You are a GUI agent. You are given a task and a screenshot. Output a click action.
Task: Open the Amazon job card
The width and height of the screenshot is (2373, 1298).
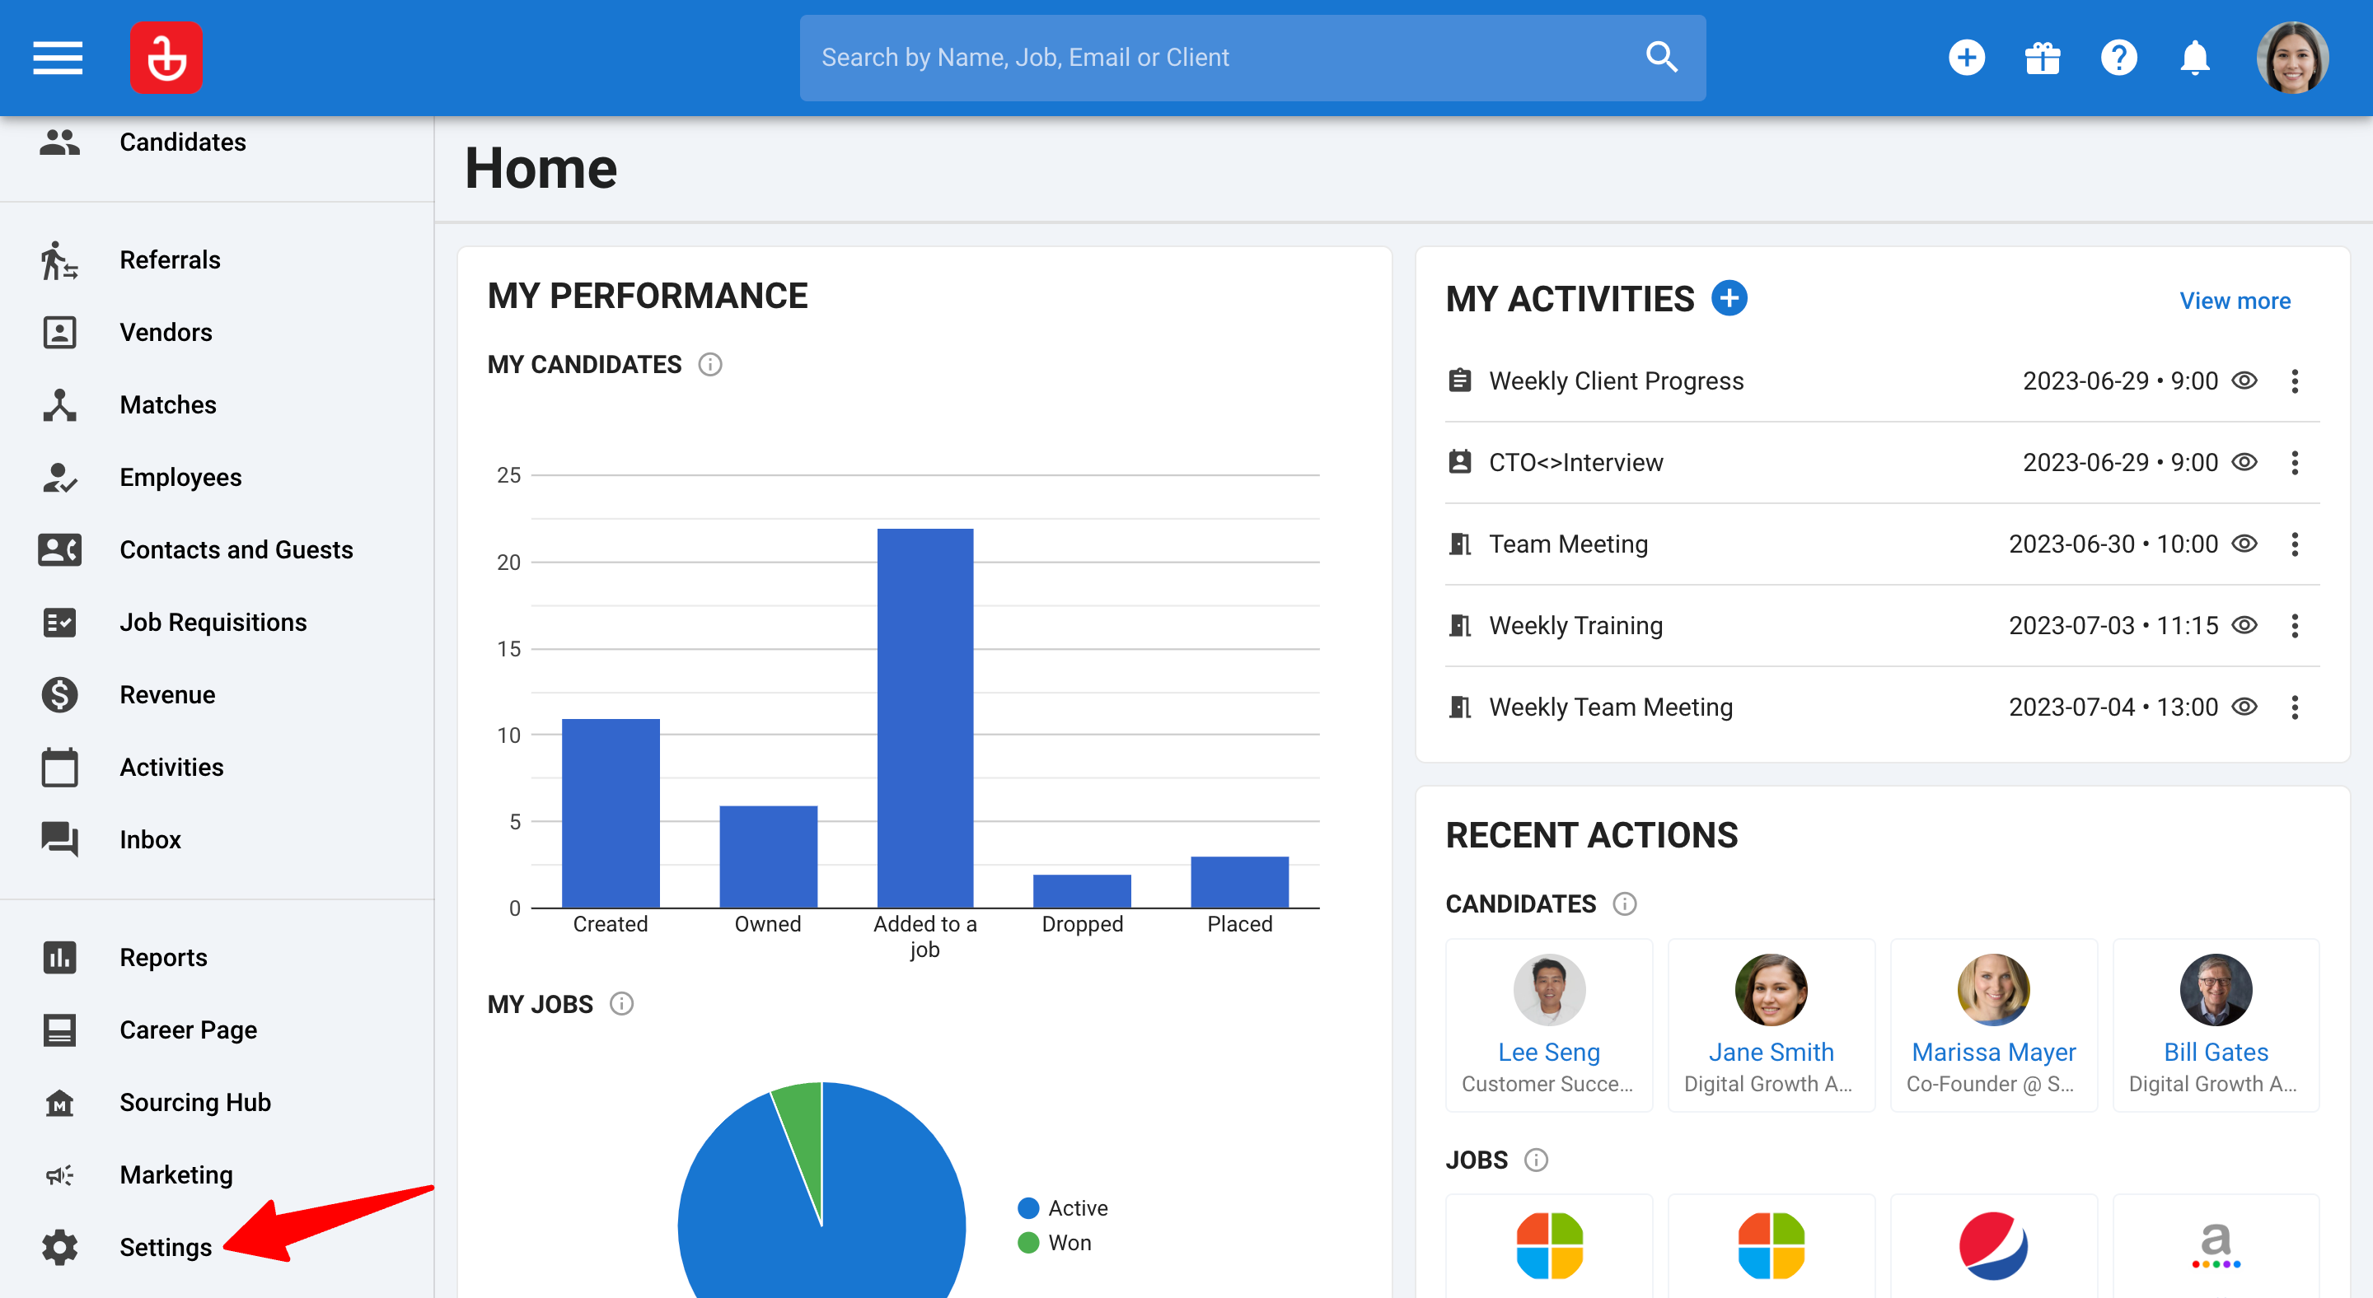coord(2216,1246)
